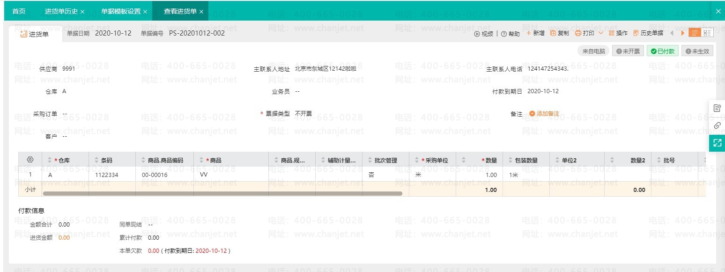Switch to the detailed card view layout
This screenshot has width=725, height=272.
point(707,33)
